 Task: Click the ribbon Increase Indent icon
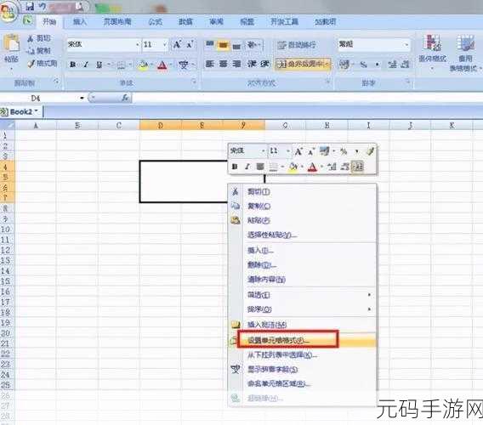(264, 64)
